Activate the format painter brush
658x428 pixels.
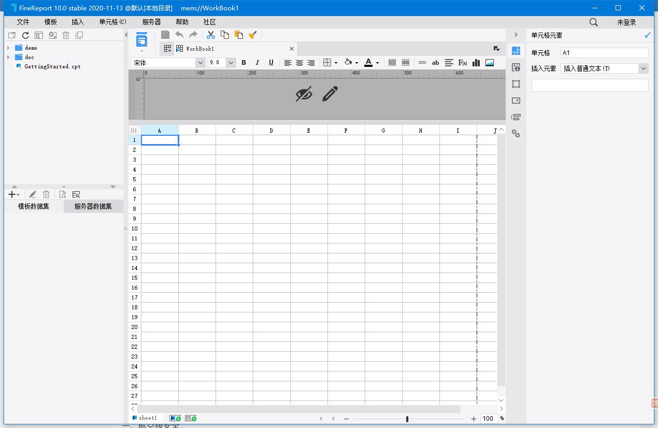tap(253, 35)
